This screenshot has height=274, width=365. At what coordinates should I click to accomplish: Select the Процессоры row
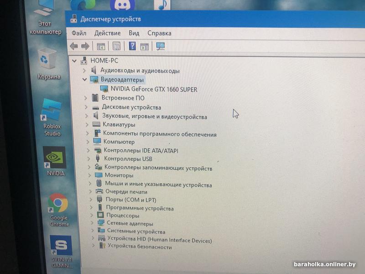point(123,216)
